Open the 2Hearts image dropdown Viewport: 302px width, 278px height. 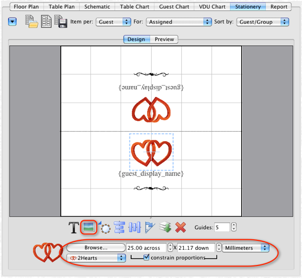(x=95, y=257)
